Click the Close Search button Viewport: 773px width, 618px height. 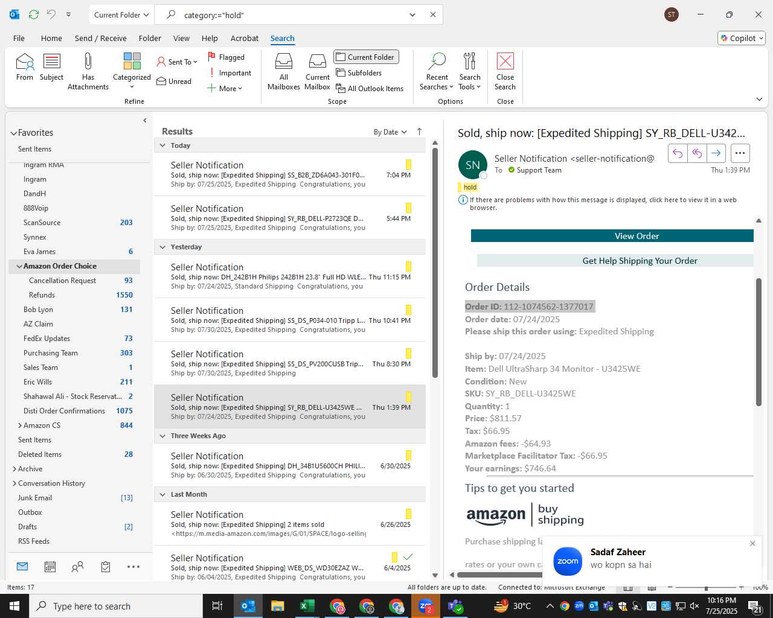point(505,71)
